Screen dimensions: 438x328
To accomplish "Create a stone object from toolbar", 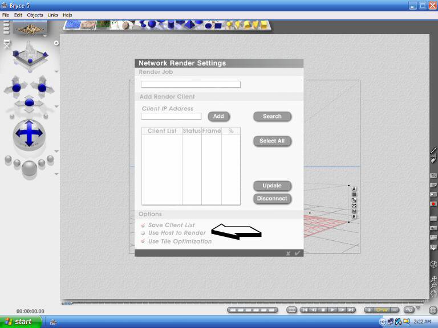I will 125,25.
